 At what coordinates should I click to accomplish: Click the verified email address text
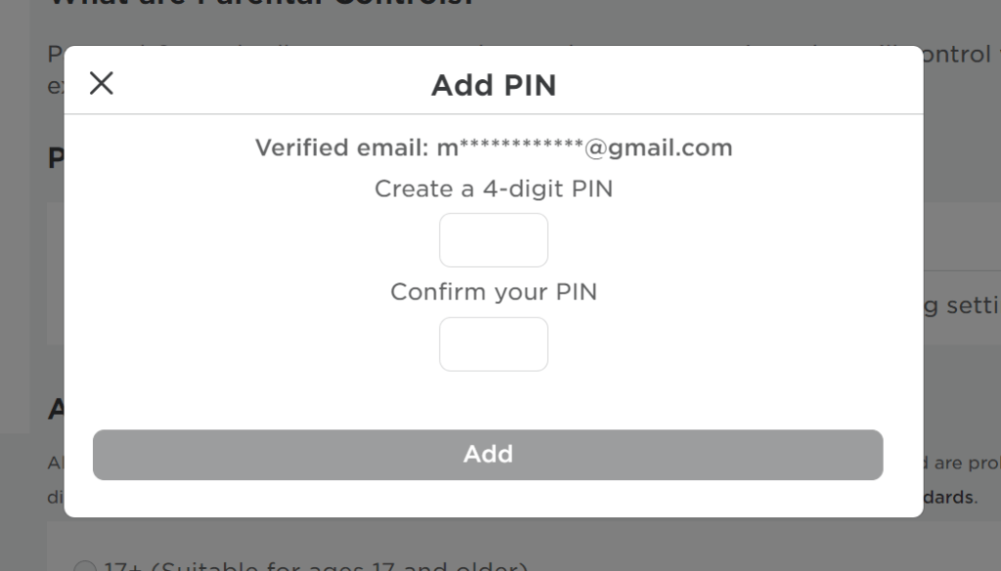tap(494, 147)
